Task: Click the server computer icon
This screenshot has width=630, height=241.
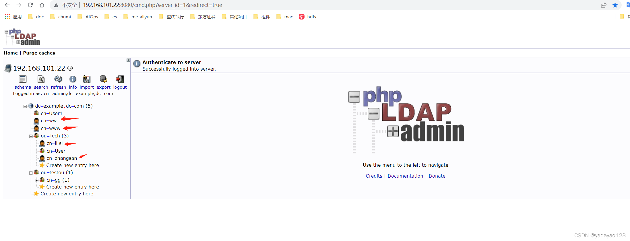Action: 8,68
